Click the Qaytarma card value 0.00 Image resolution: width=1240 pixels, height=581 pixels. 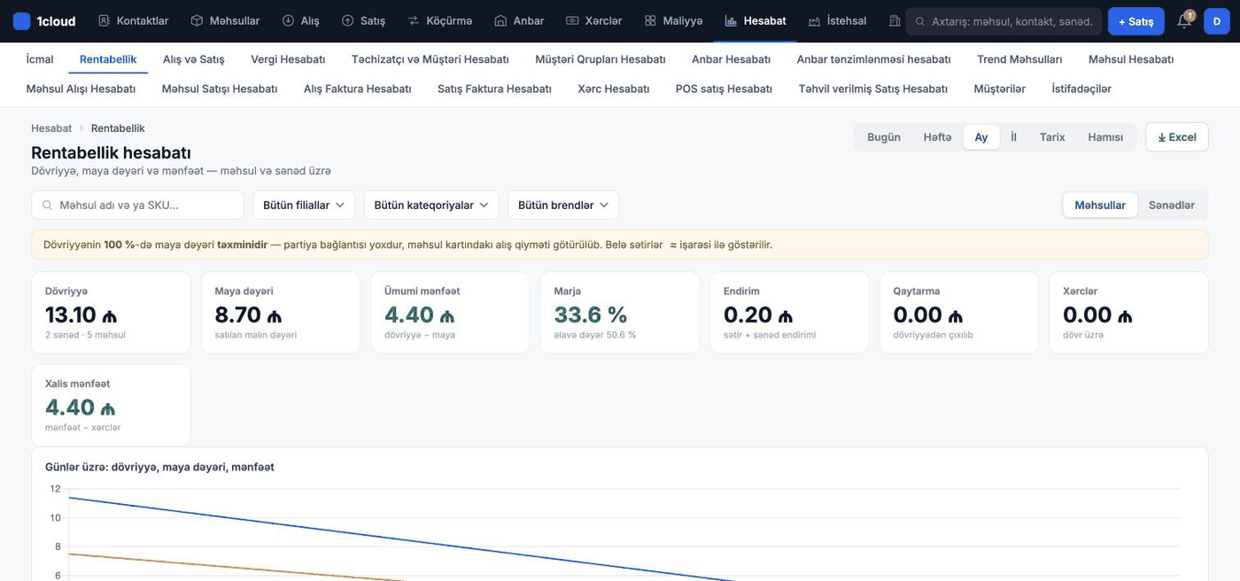(x=928, y=314)
